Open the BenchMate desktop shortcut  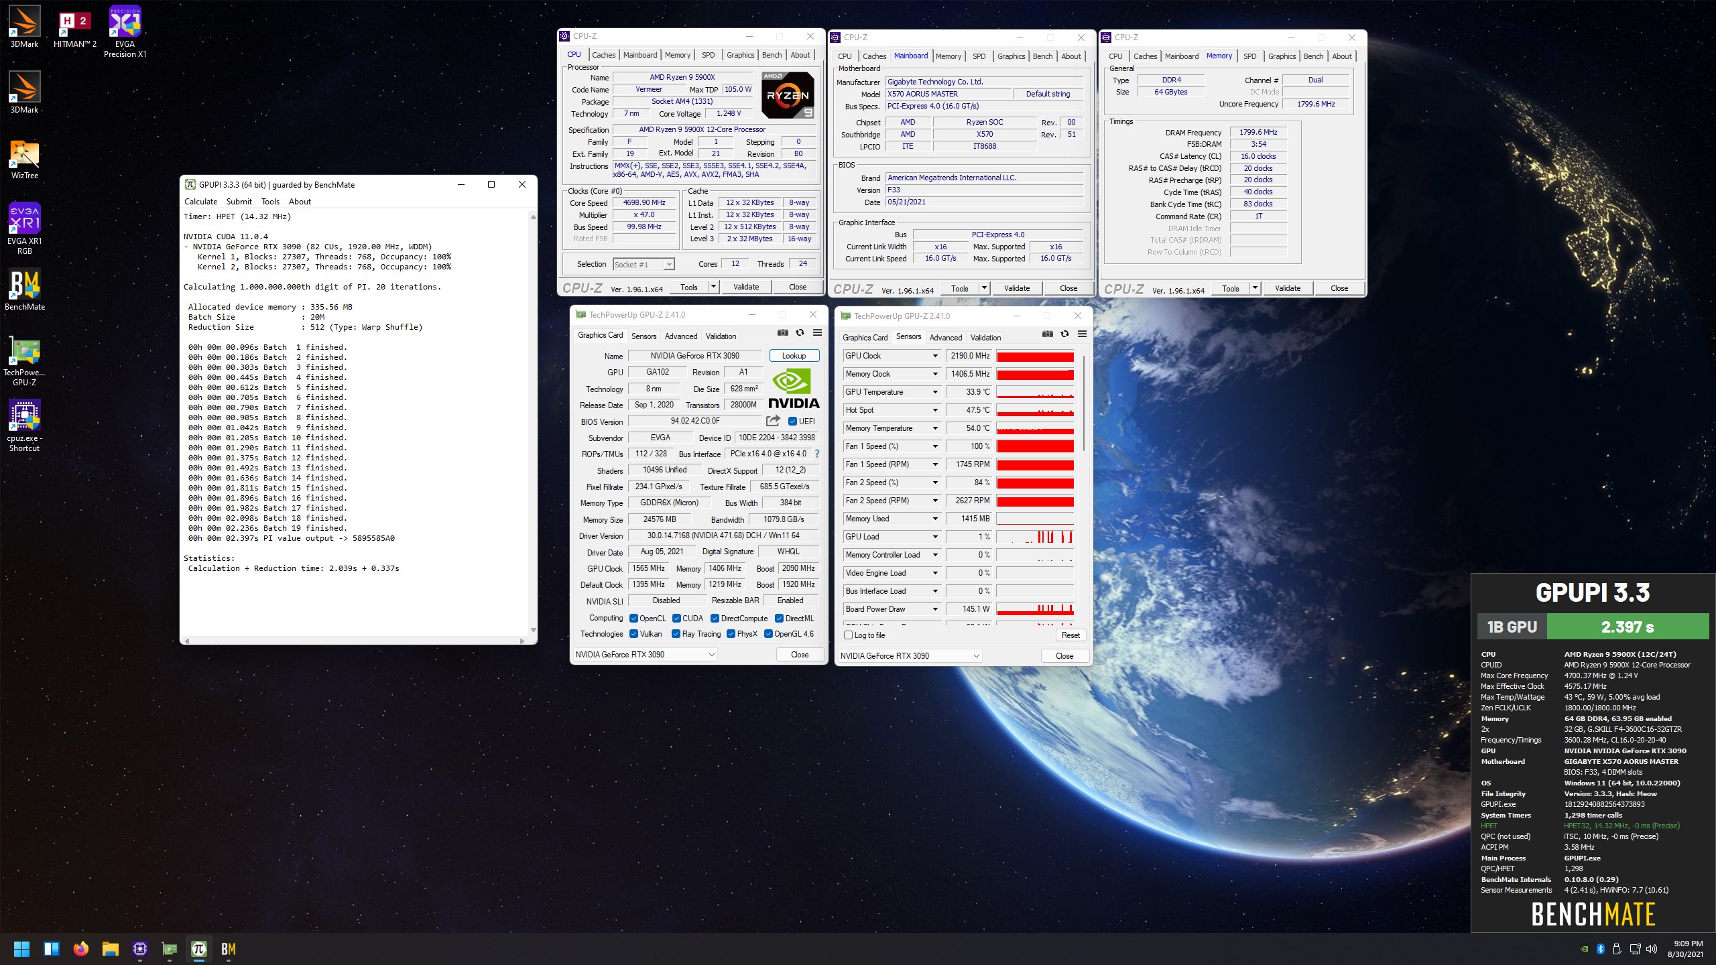[25, 289]
